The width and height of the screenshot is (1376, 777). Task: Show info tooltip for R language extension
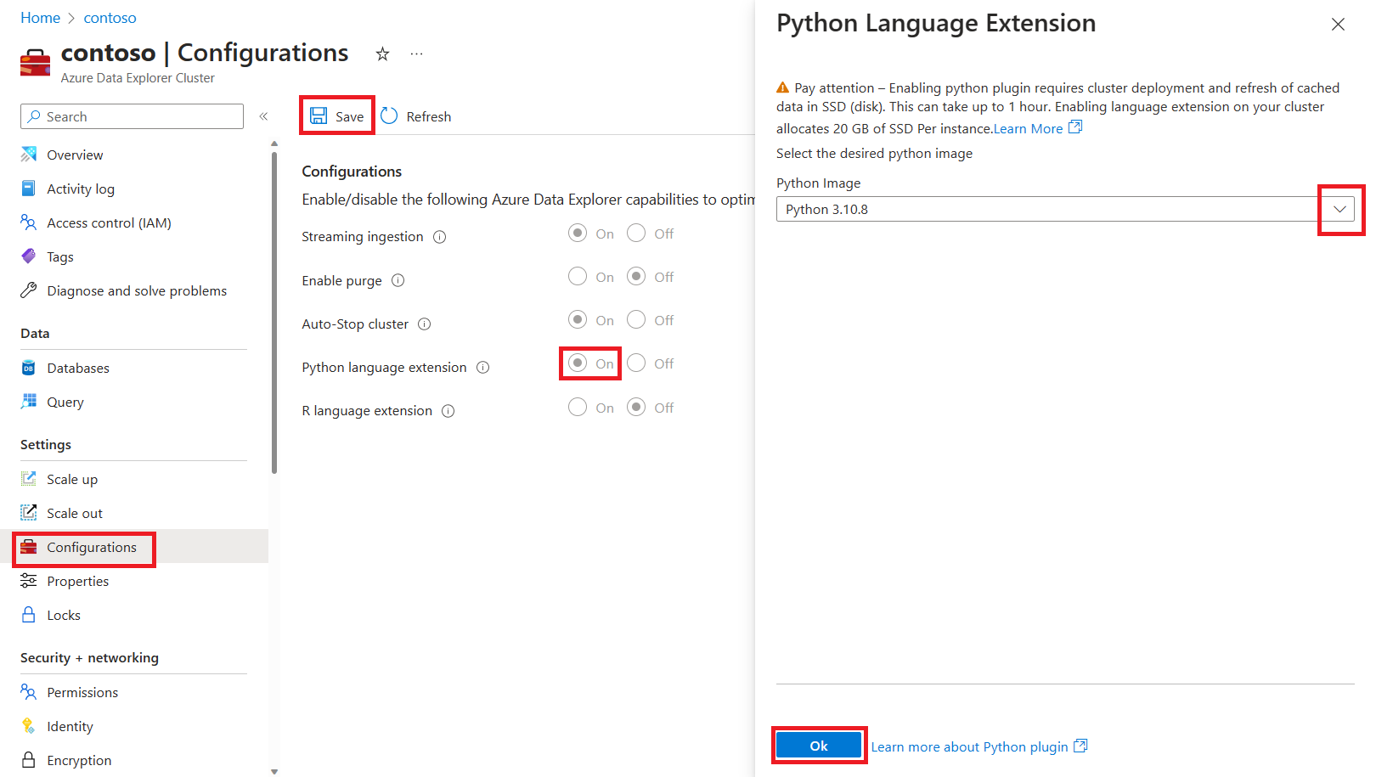[448, 411]
